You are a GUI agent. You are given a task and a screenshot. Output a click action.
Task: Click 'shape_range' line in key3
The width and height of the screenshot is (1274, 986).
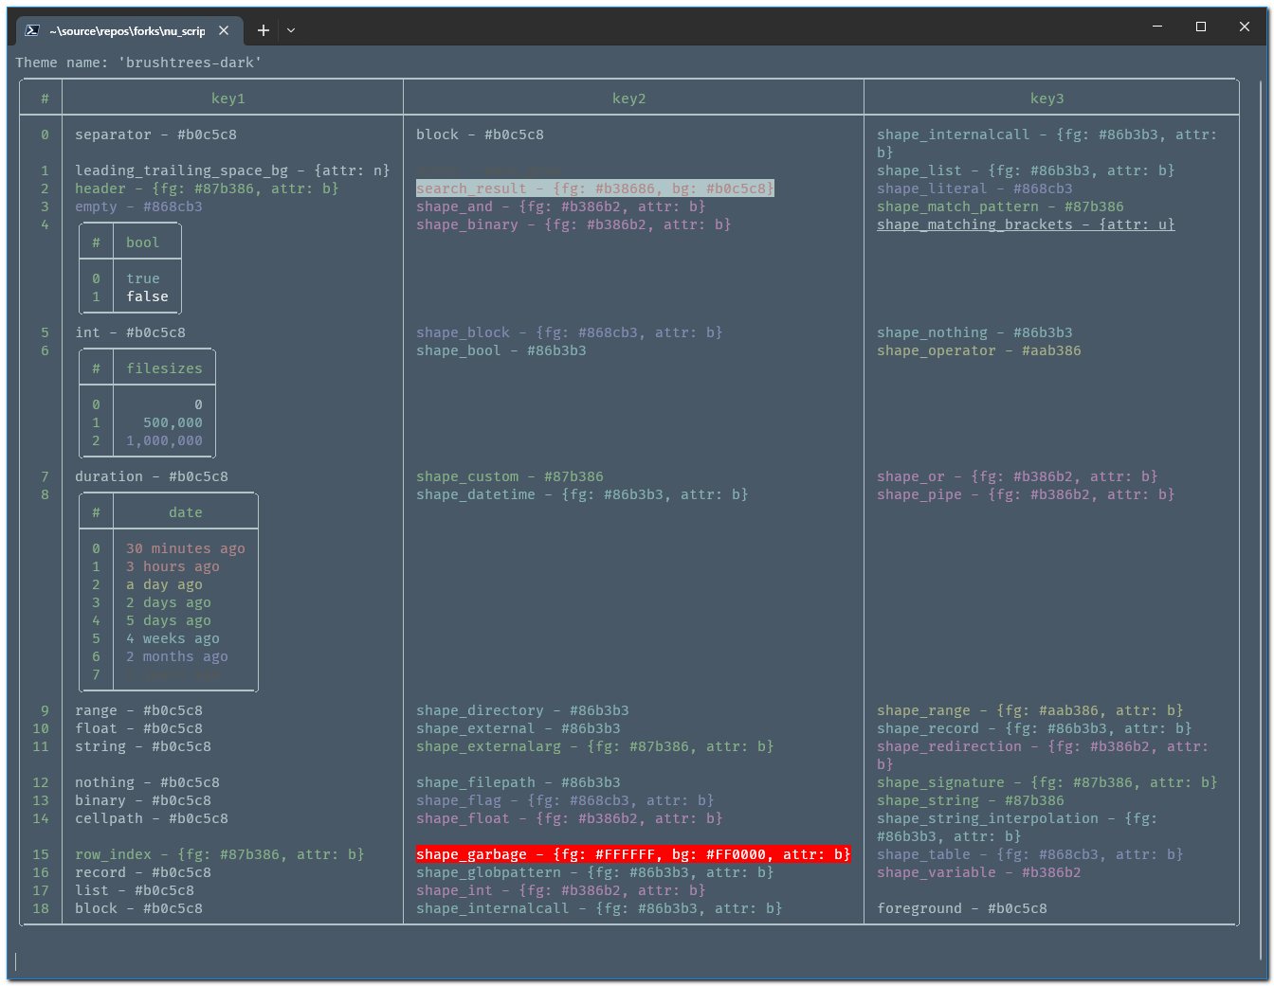click(1030, 710)
